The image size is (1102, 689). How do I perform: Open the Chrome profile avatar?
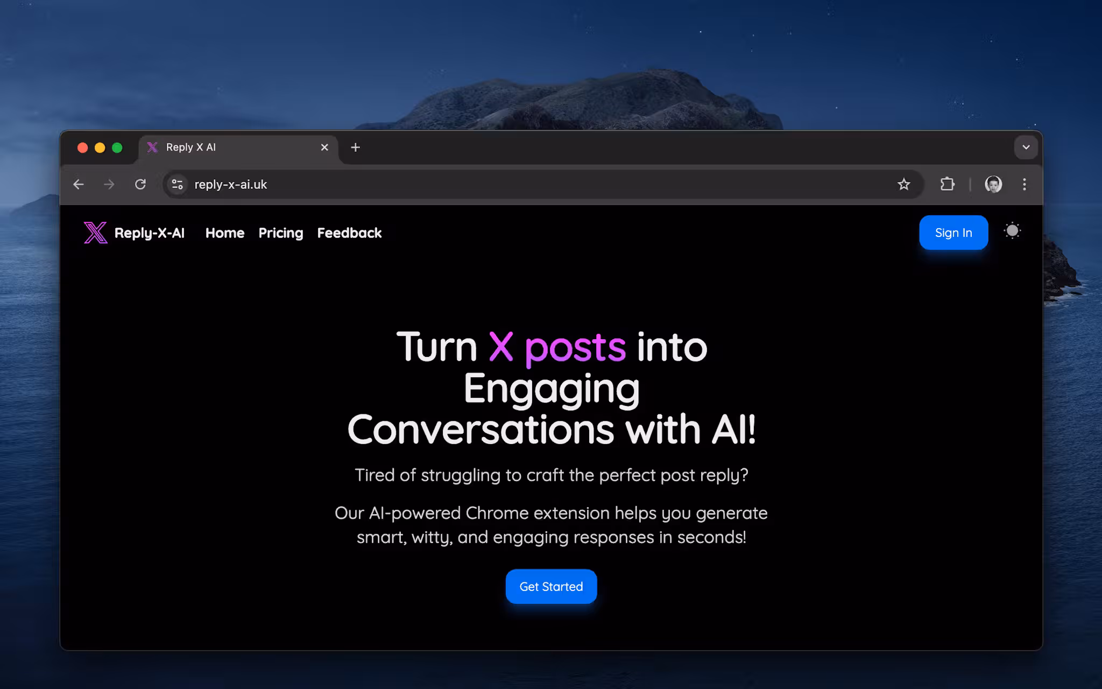993,185
